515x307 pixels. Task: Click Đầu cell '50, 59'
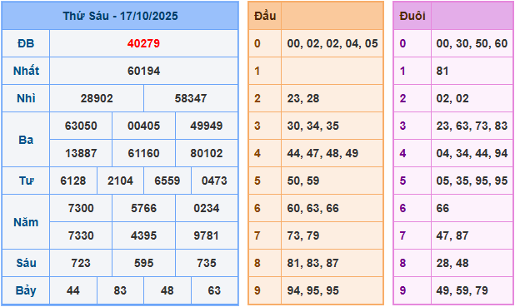[303, 181]
